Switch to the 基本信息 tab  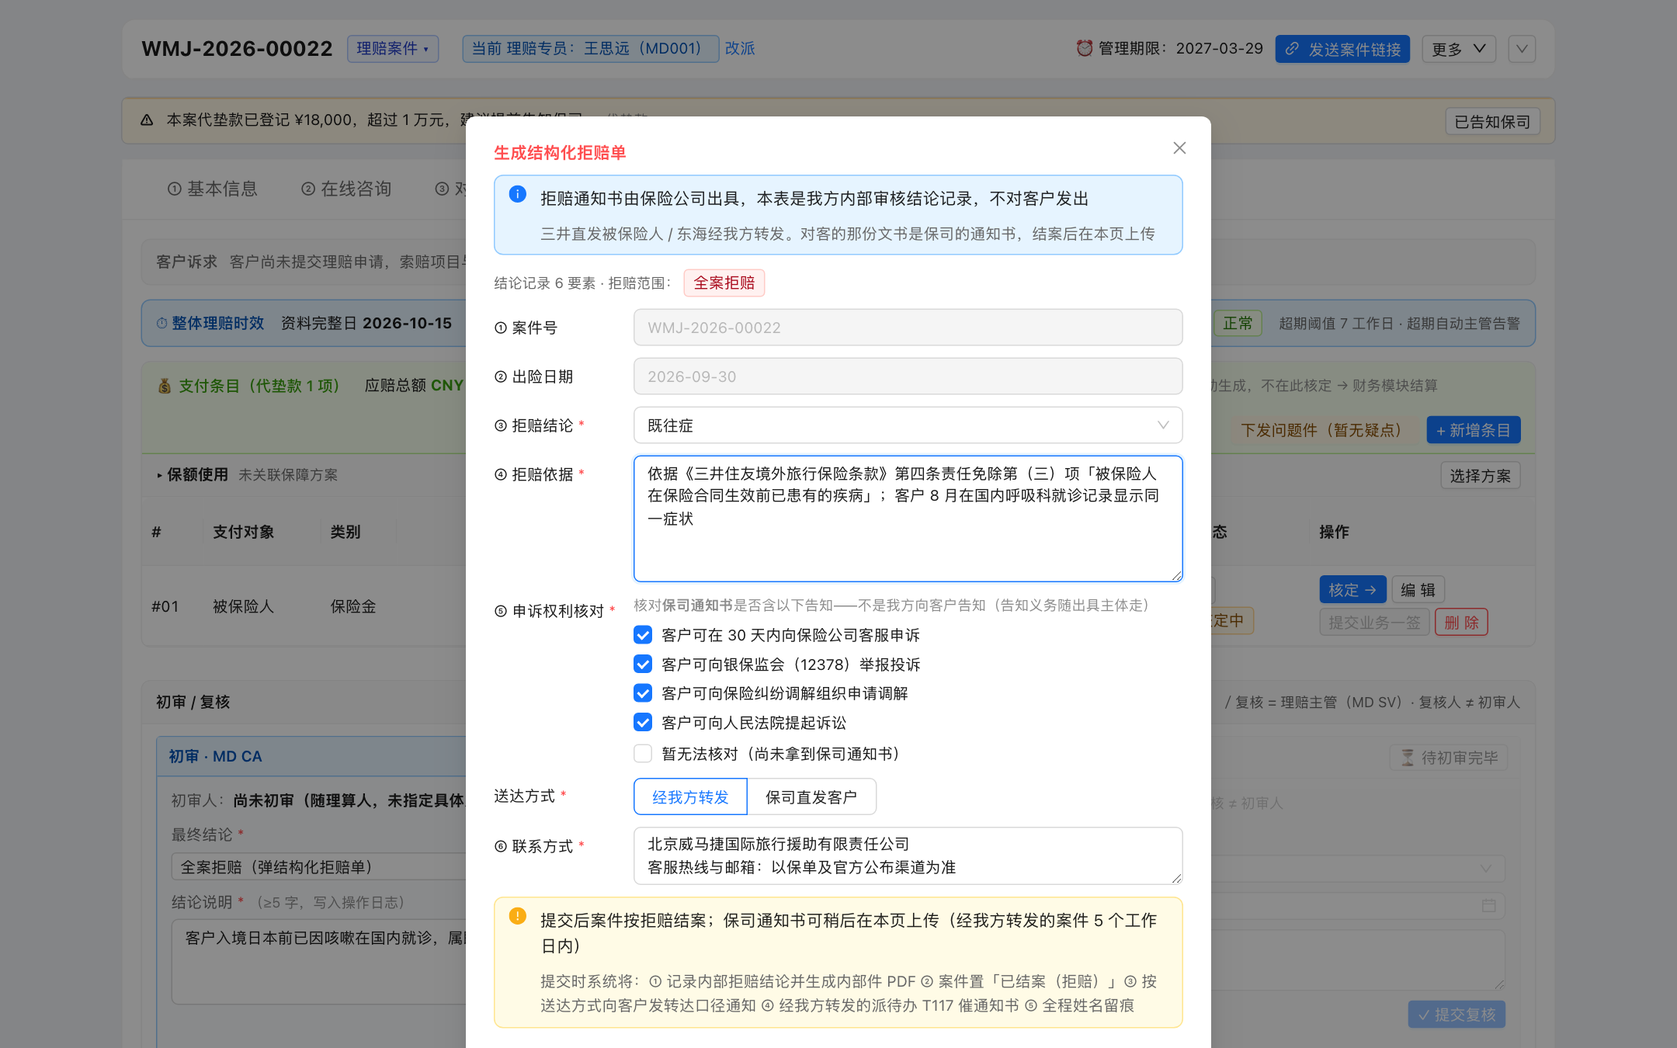point(213,189)
